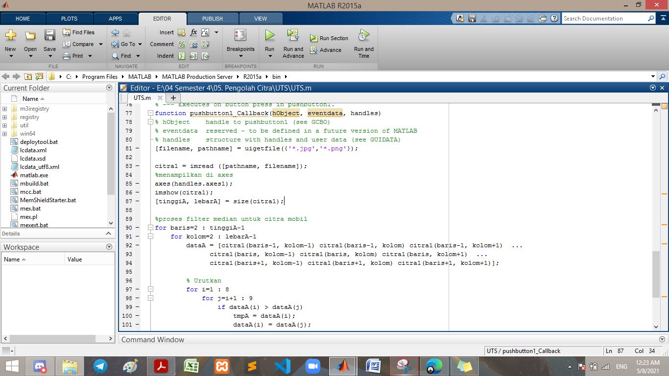The height and width of the screenshot is (376, 669).
Task: Open the PUBLISH tab
Action: point(212,19)
